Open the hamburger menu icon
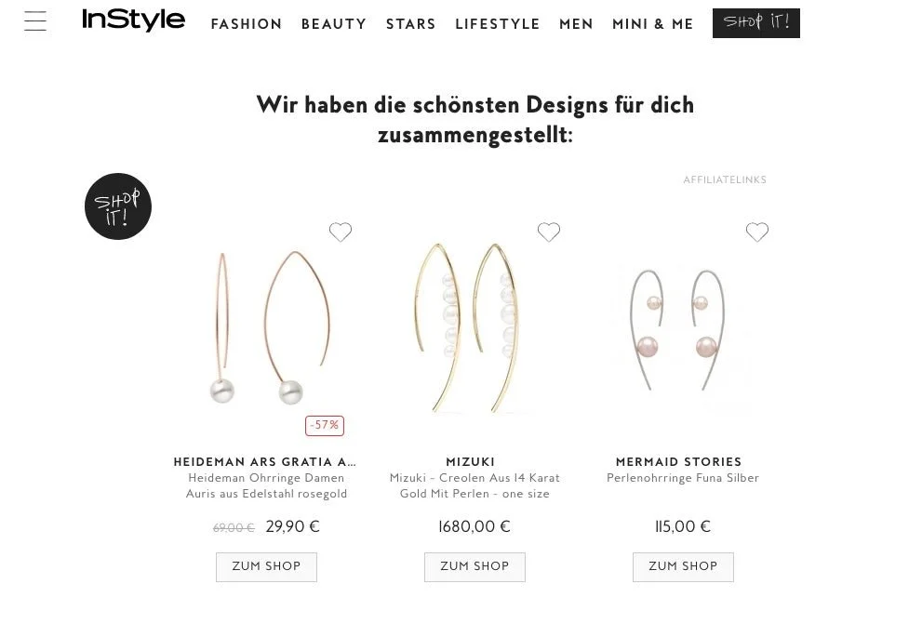The image size is (909, 637). coord(35,20)
